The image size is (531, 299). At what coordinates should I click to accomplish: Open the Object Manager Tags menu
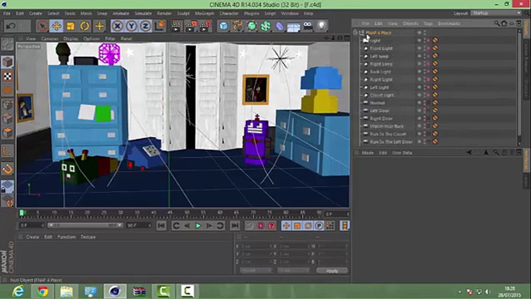pos(428,24)
